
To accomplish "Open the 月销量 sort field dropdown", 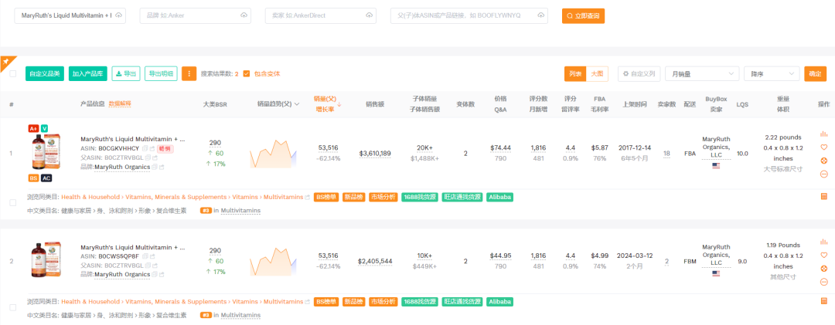I will click(x=701, y=73).
